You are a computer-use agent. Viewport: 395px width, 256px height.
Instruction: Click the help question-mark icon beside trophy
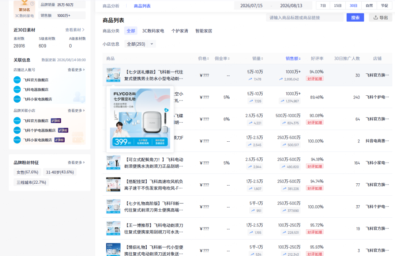pyautogui.click(x=32, y=4)
